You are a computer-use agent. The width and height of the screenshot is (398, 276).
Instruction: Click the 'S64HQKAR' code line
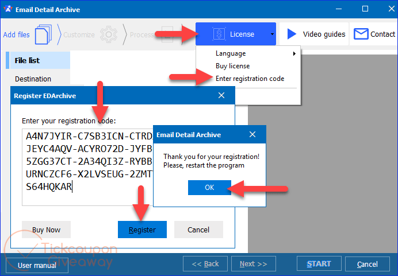pos(49,187)
